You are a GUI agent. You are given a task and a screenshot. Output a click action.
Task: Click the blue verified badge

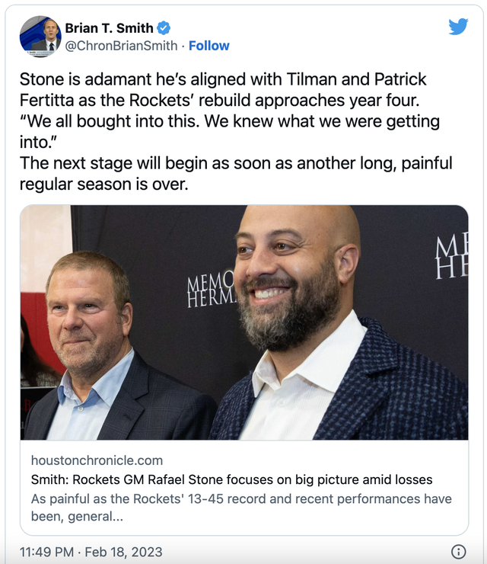point(164,28)
